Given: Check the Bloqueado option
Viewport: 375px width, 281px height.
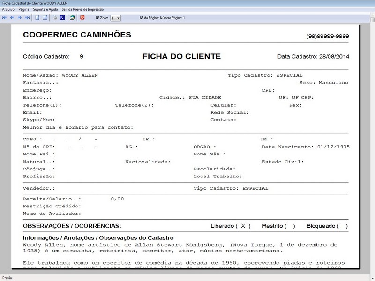Looking at the screenshot, I should pos(344,225).
